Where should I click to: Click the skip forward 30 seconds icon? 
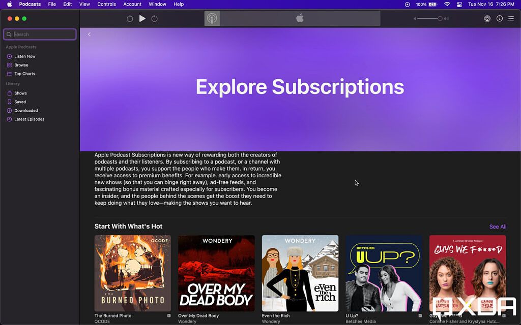coord(154,18)
